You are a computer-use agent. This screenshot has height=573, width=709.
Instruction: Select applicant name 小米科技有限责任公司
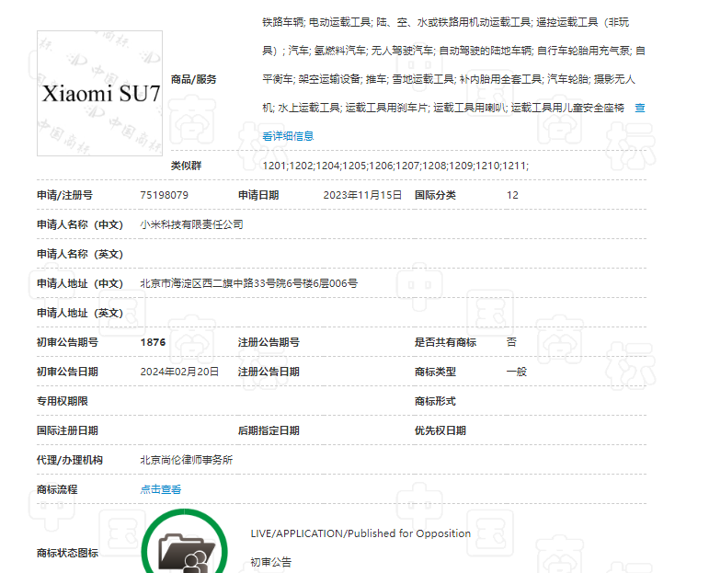click(191, 224)
